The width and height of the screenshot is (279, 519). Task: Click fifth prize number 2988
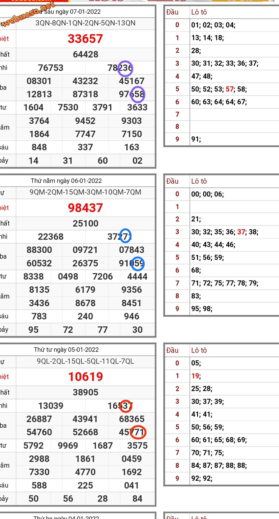pyautogui.click(x=39, y=459)
